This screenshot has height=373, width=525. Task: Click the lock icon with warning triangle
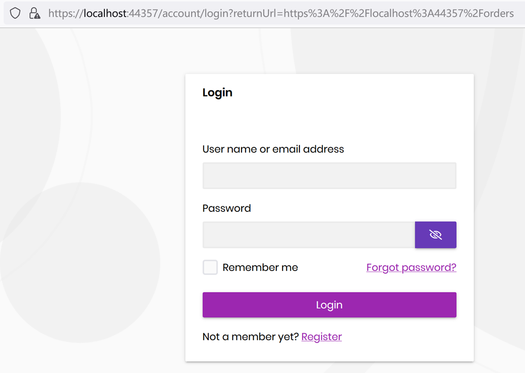point(35,13)
